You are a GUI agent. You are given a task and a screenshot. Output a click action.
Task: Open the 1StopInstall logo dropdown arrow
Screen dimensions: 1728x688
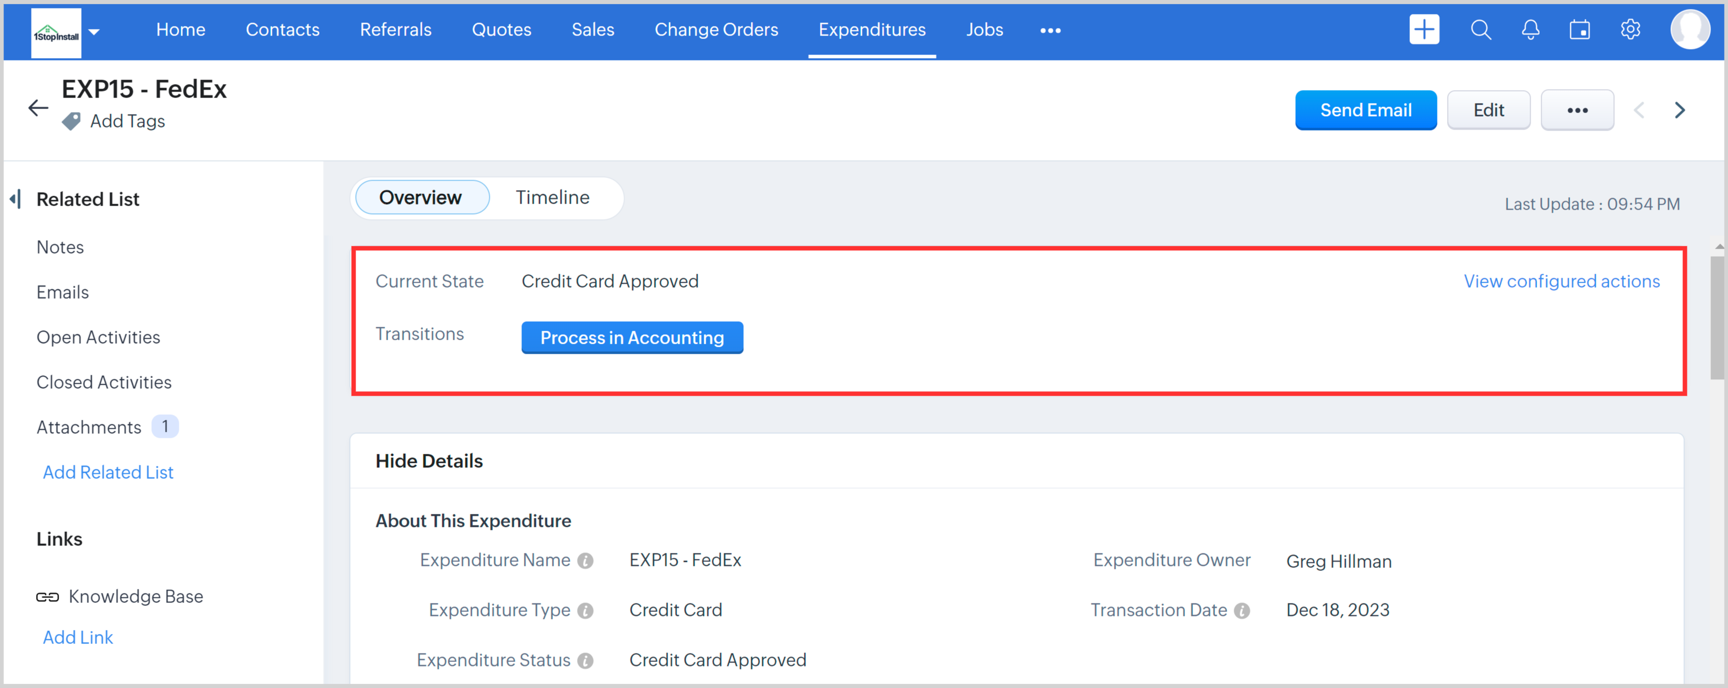[x=95, y=32]
